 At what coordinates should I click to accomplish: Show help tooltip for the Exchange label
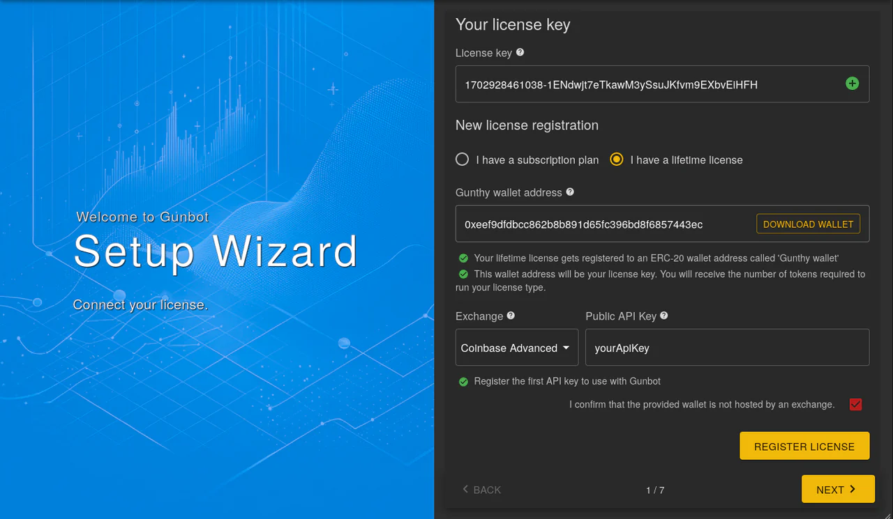pos(511,316)
